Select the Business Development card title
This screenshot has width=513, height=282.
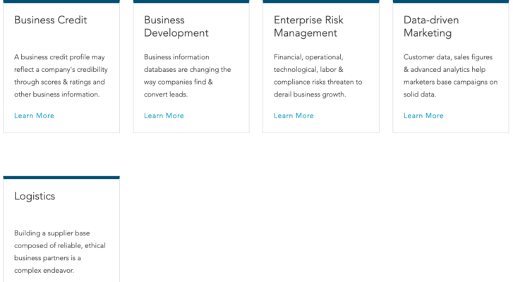coord(176,27)
